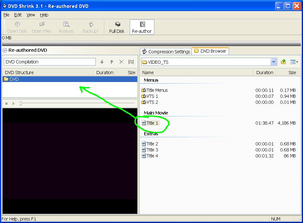
Task: Click the preview stop button
Action: [x=6, y=103]
